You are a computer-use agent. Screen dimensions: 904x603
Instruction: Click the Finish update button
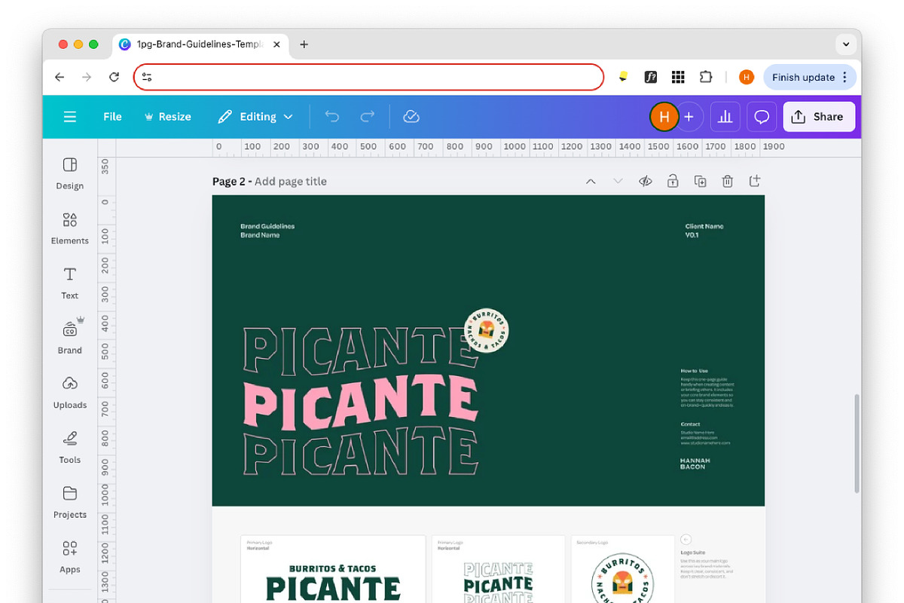pos(803,77)
